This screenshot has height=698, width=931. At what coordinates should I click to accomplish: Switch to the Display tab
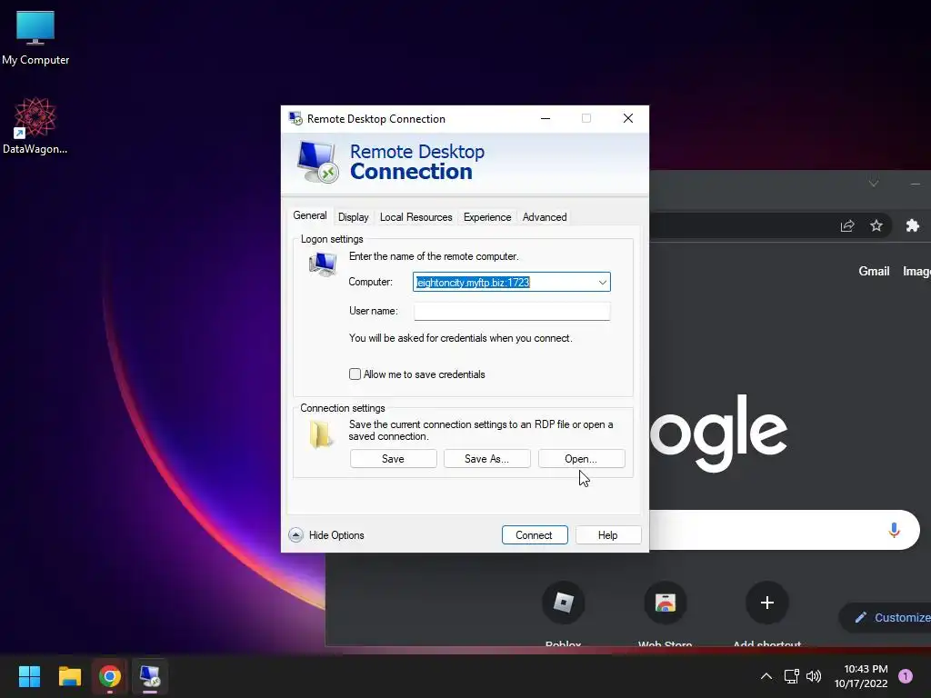[x=354, y=217]
